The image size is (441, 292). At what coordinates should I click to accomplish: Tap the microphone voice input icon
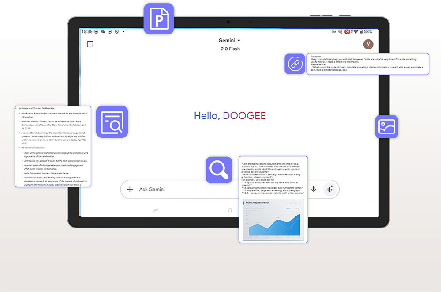pos(314,189)
